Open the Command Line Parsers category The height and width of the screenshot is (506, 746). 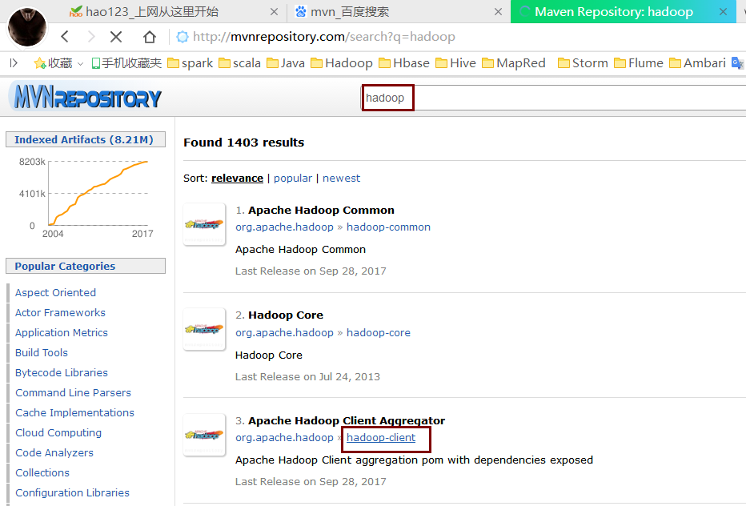tap(73, 392)
